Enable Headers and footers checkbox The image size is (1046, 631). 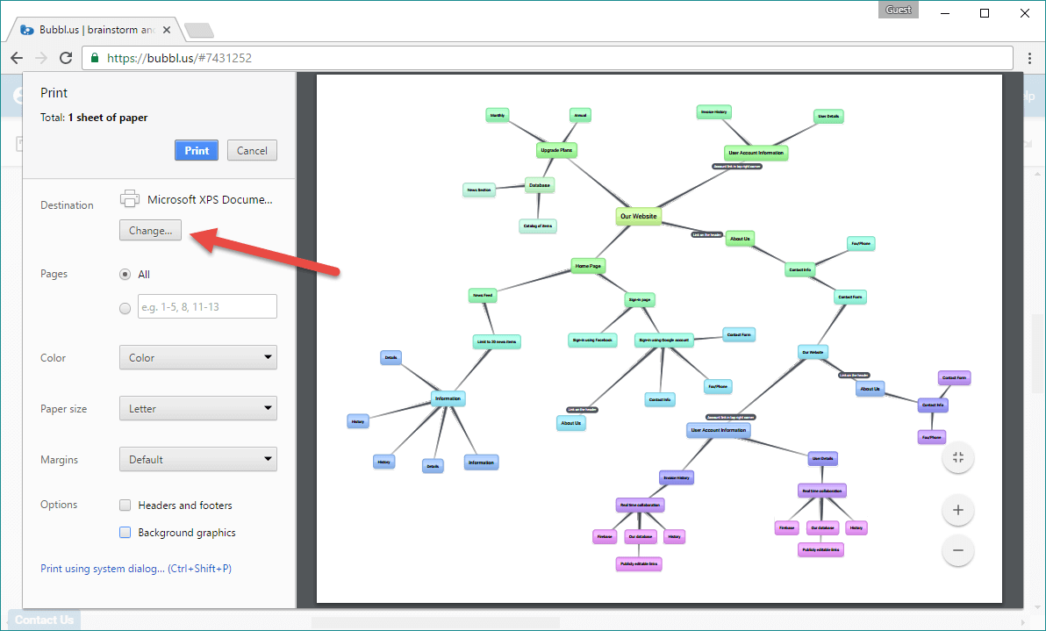pos(125,505)
